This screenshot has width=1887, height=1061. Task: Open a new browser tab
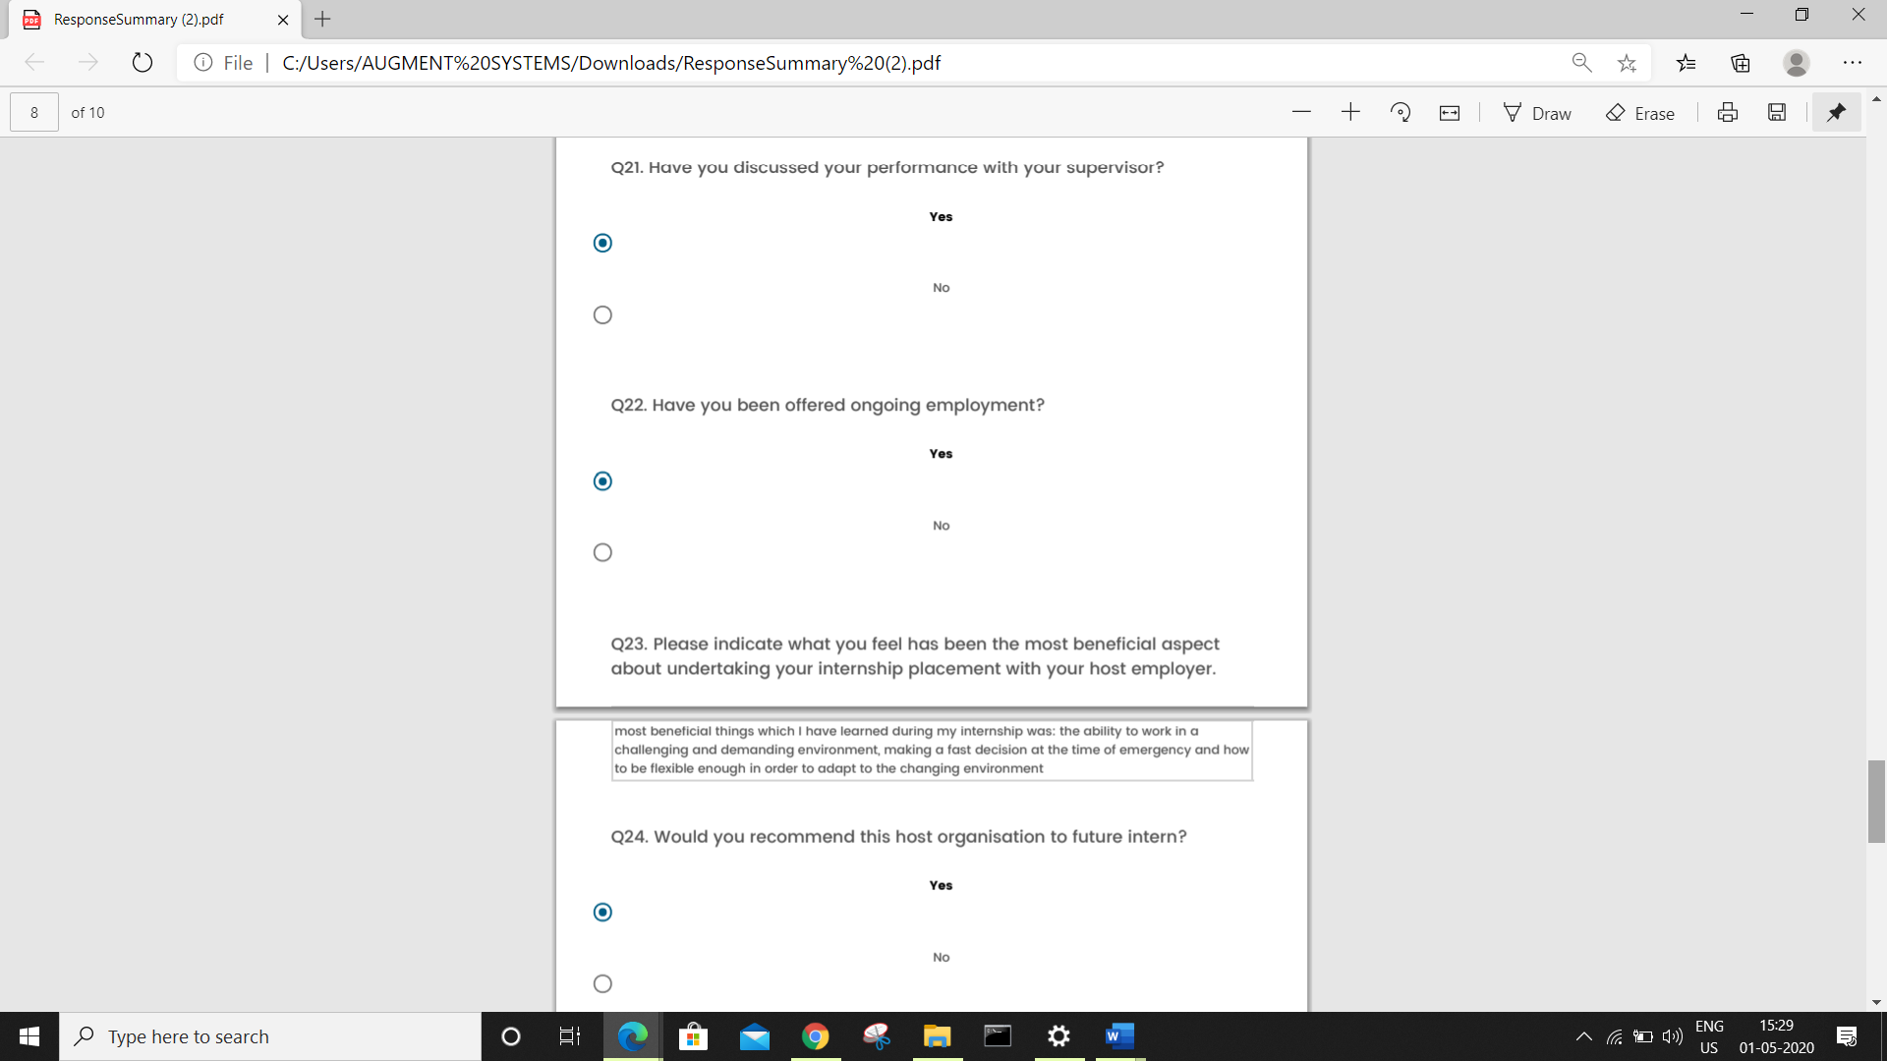click(322, 19)
